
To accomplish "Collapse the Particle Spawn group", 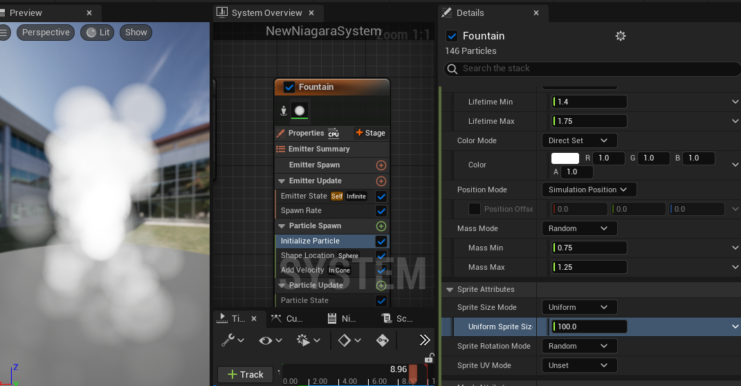I will pos(282,226).
